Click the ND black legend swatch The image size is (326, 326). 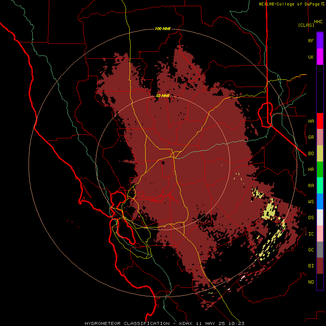(320, 282)
